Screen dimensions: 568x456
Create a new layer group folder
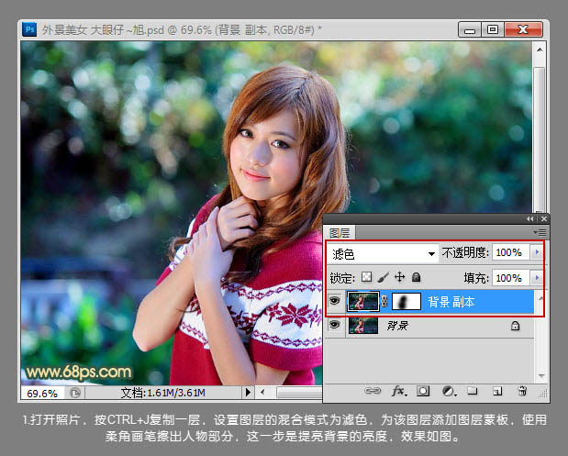pyautogui.click(x=472, y=391)
